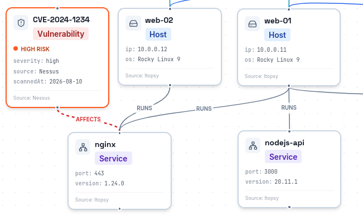Click the RUNS label on the web-02 to nginx edge

pos(144,108)
